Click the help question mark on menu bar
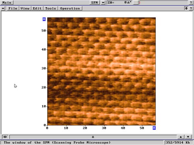 coord(191,8)
